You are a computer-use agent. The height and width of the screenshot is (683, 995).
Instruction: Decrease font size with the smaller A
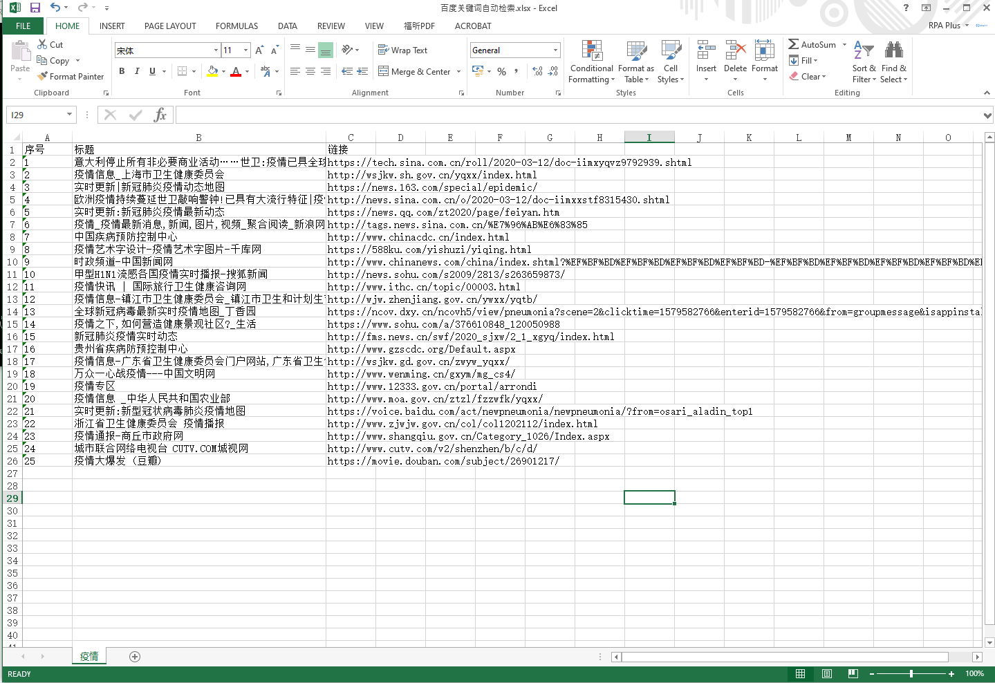pyautogui.click(x=275, y=50)
